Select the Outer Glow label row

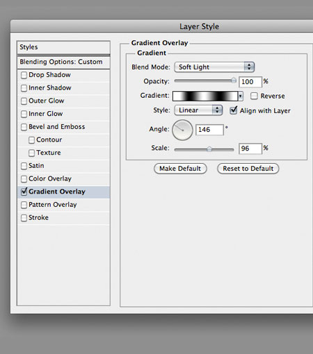click(63, 101)
